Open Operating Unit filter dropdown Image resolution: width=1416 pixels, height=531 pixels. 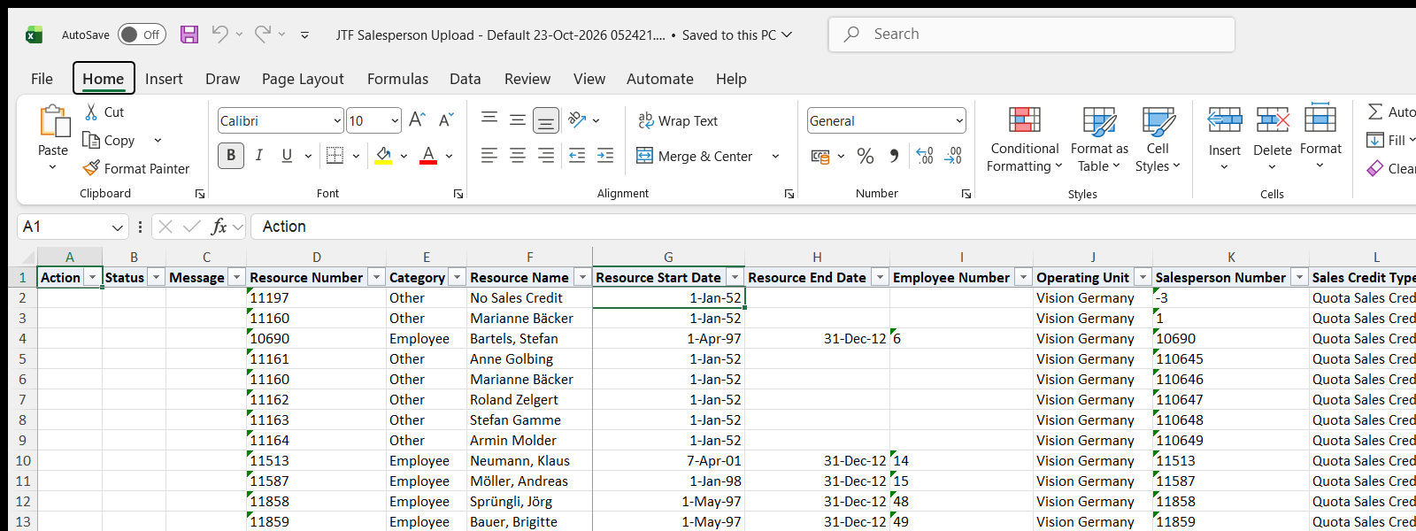point(1143,278)
